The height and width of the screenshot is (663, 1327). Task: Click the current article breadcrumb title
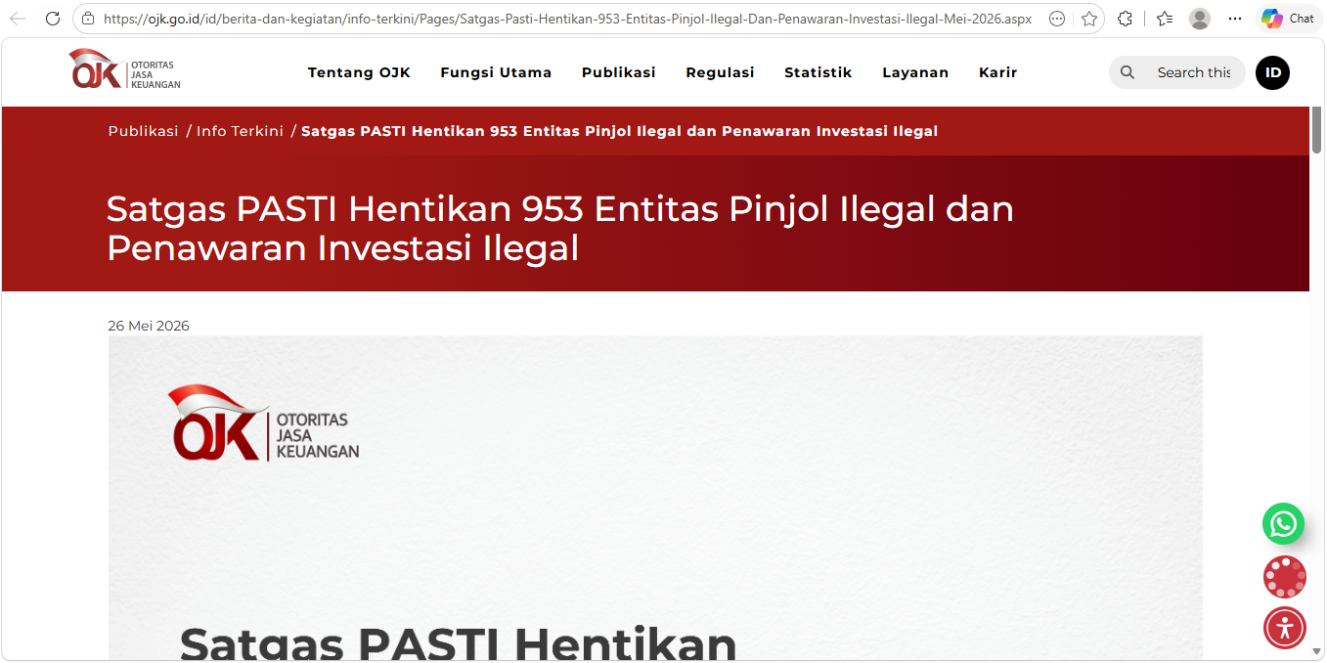tap(619, 131)
